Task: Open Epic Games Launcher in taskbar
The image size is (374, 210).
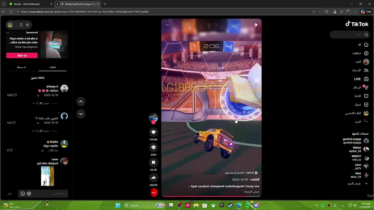Action: (x=222, y=205)
